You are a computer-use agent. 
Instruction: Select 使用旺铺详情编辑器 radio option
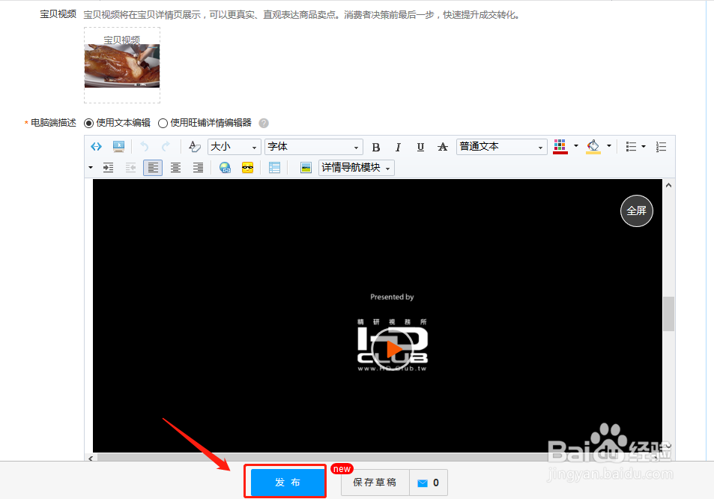(x=163, y=123)
